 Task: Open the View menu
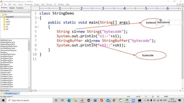tap(15, 5)
